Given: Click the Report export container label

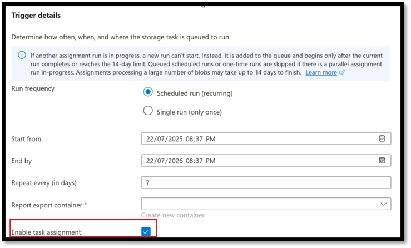Looking at the screenshot, I should pyautogui.click(x=47, y=205).
